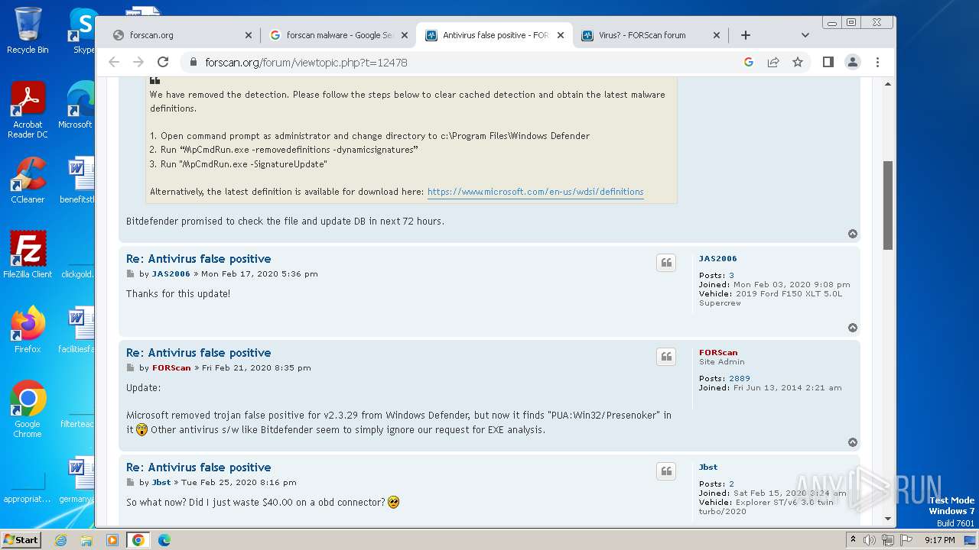Open the JAS2006 post title link

click(198, 259)
